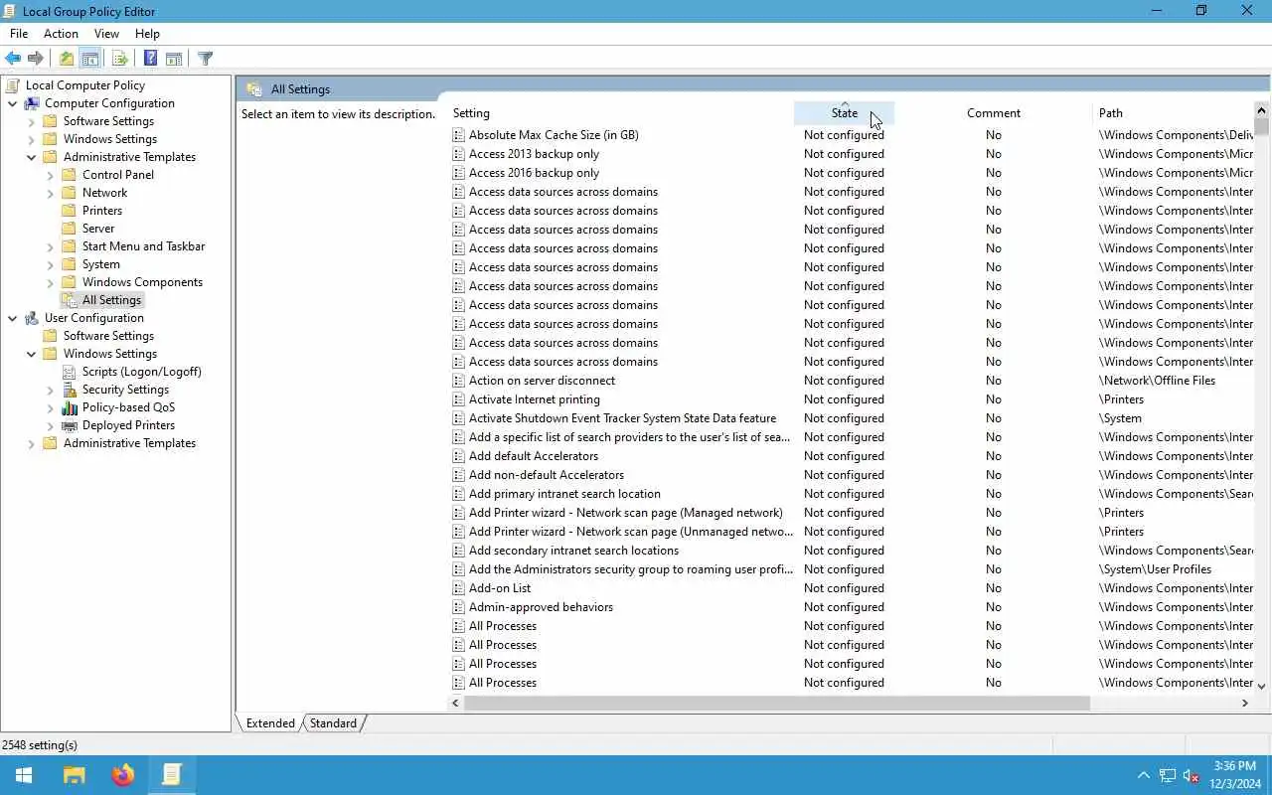Select 'Access 2013 backup only' setting
This screenshot has height=795, width=1272.
pyautogui.click(x=534, y=154)
